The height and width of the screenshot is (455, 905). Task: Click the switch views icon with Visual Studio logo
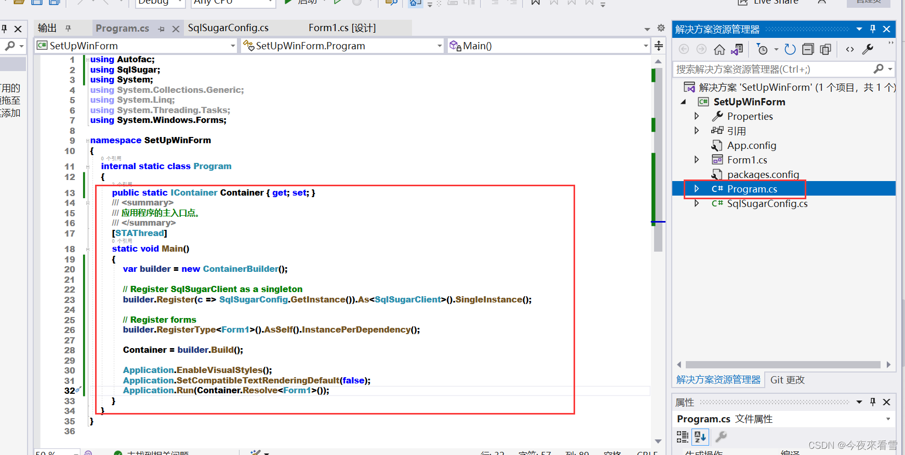[x=737, y=49]
